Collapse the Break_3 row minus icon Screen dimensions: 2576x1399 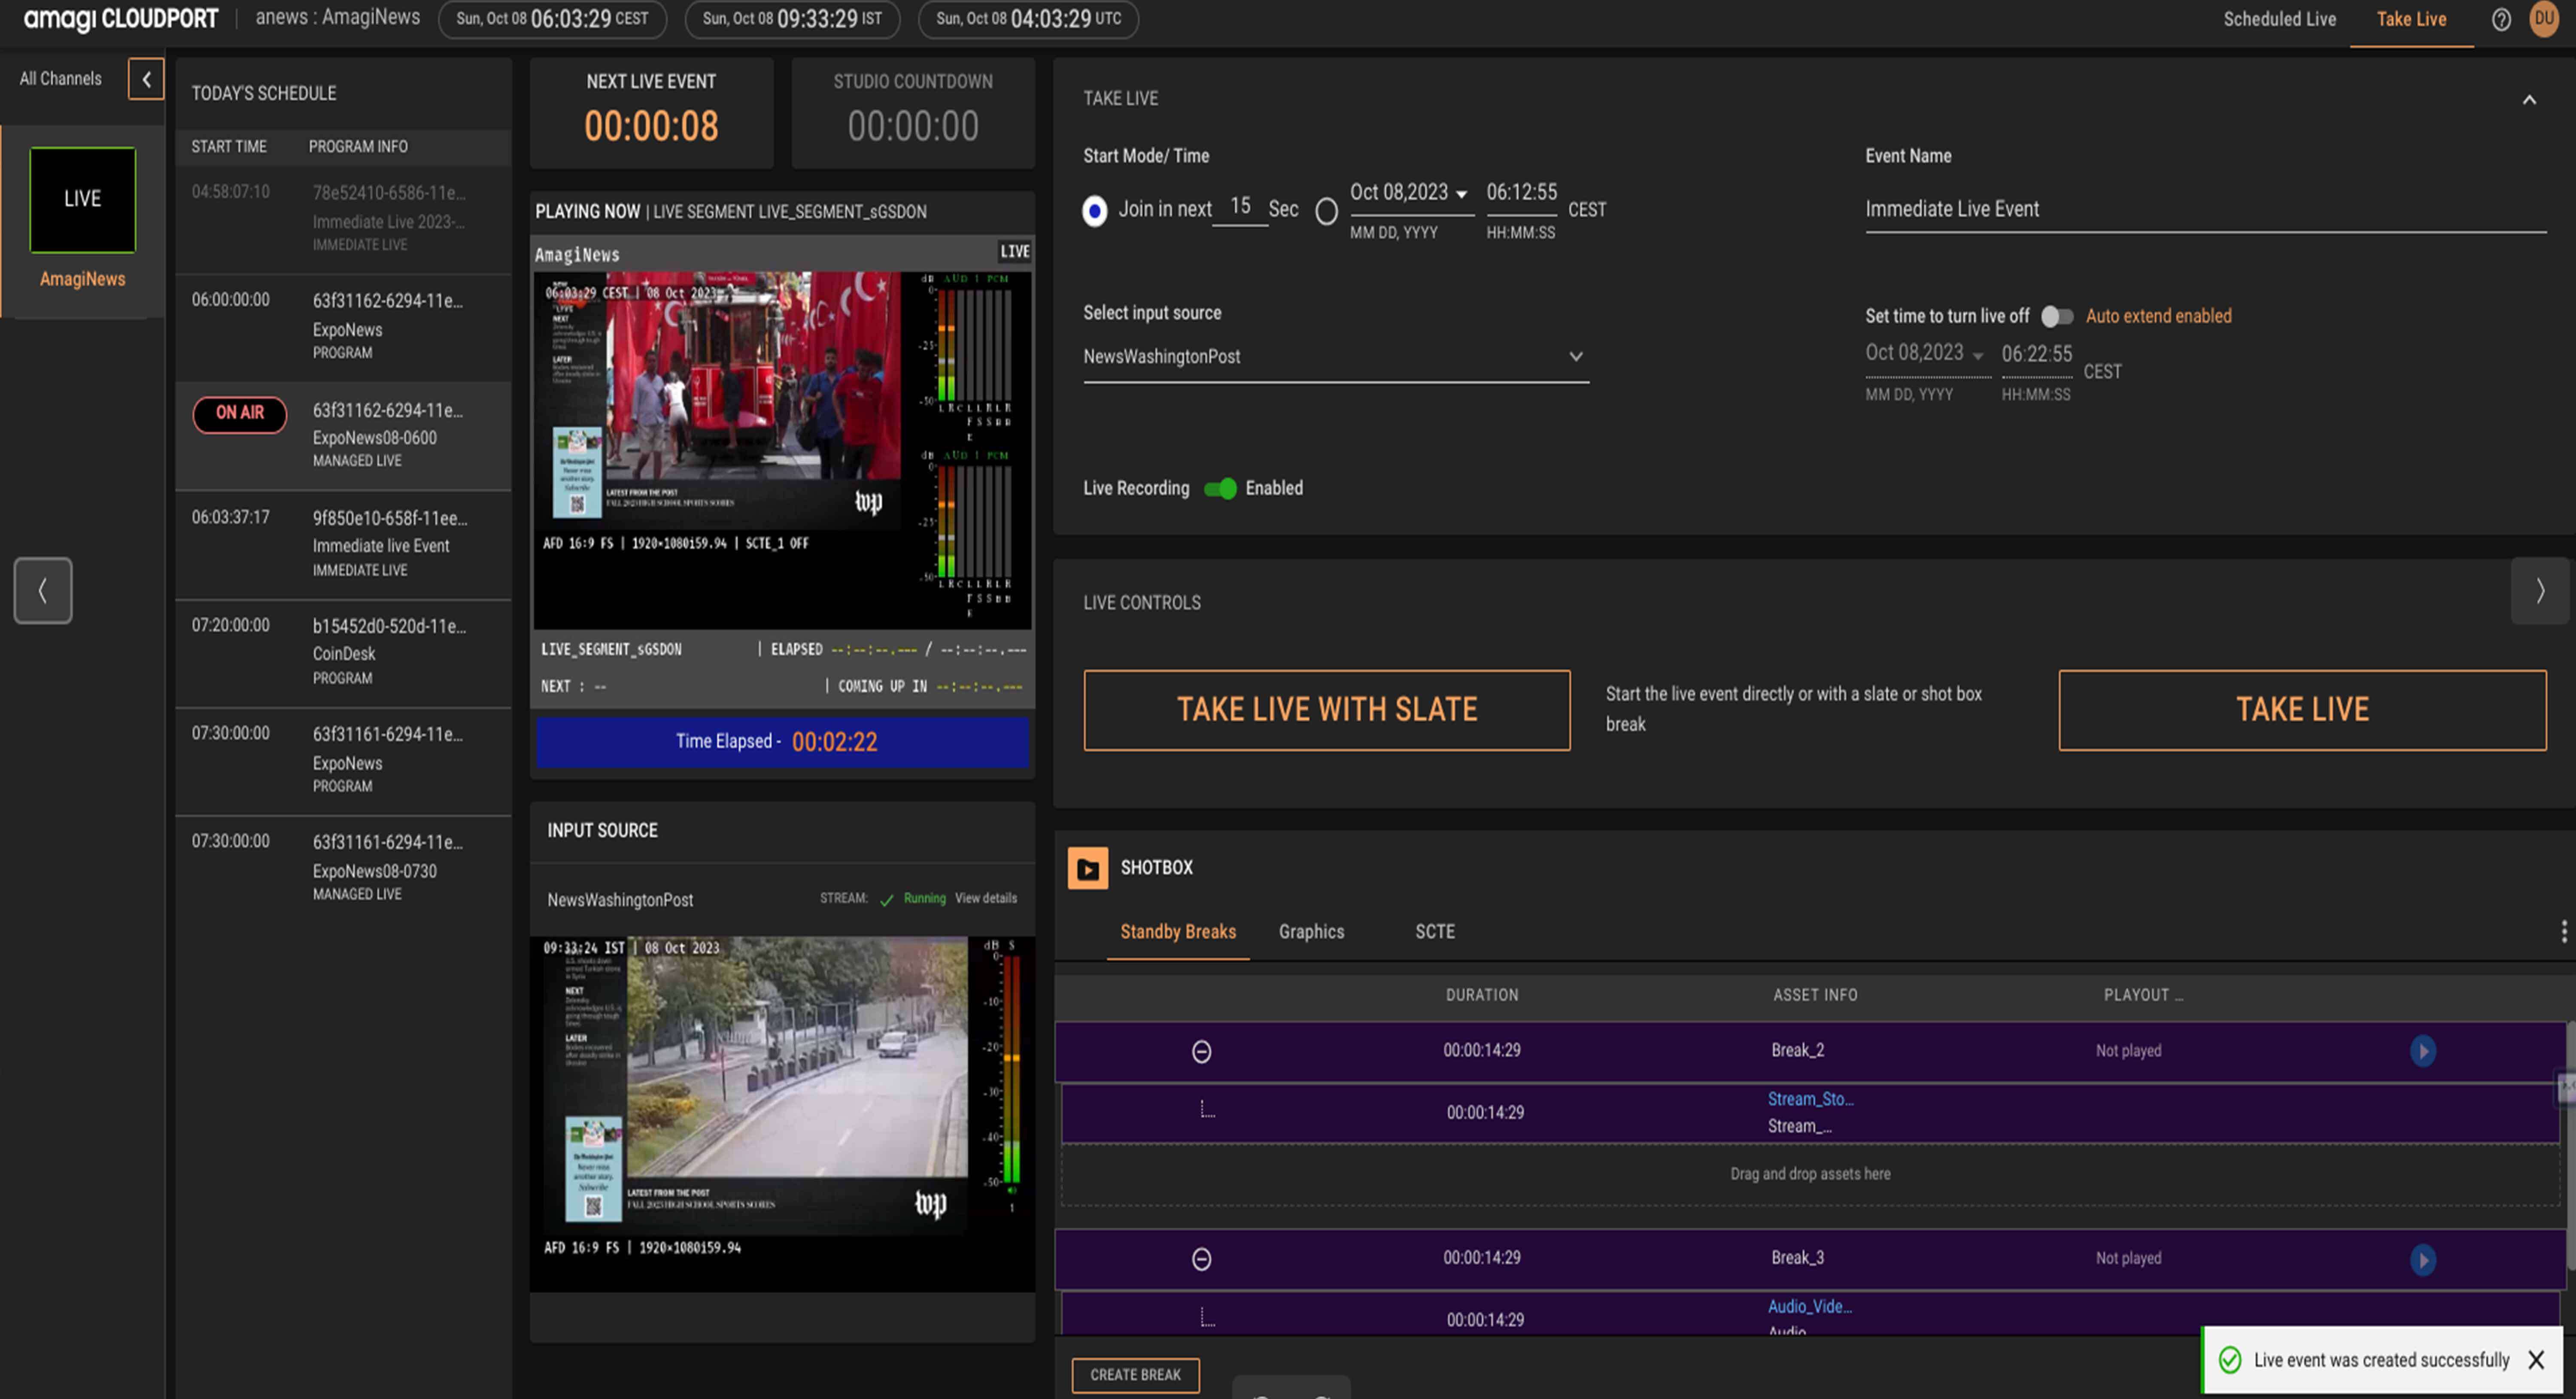click(1202, 1259)
